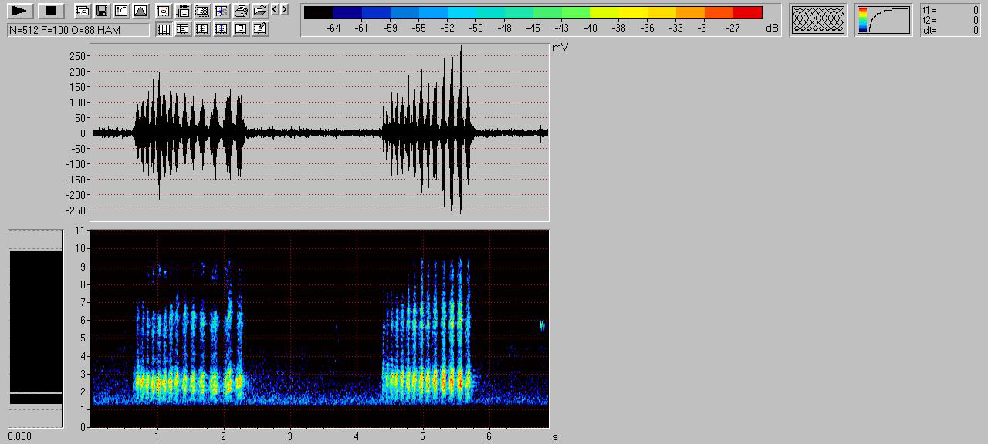
Task: Click the hatched overlap pattern display box
Action: [x=818, y=19]
